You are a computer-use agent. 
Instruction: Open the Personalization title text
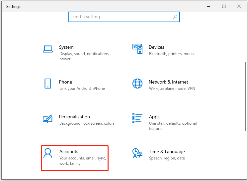(74, 117)
